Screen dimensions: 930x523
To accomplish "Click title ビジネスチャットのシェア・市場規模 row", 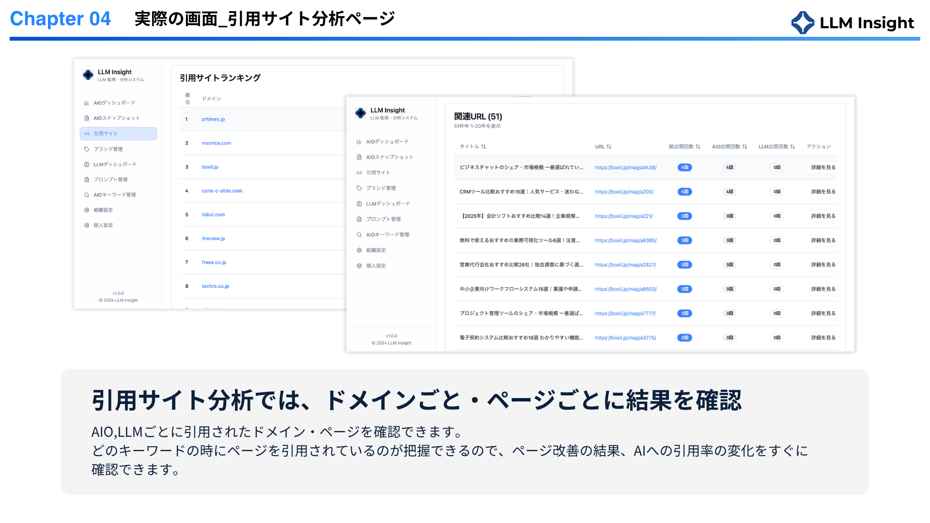I will [521, 168].
